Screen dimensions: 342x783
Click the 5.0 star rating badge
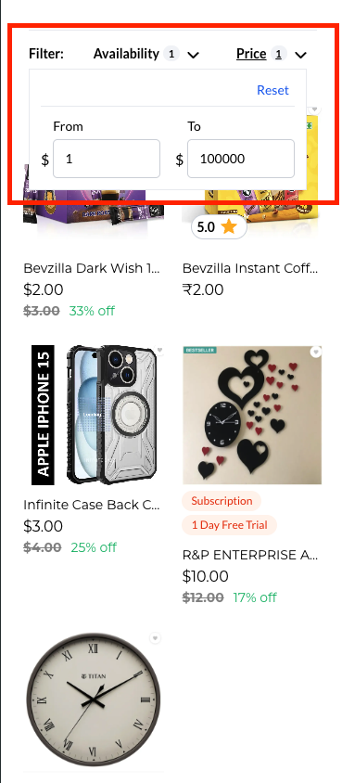(219, 227)
